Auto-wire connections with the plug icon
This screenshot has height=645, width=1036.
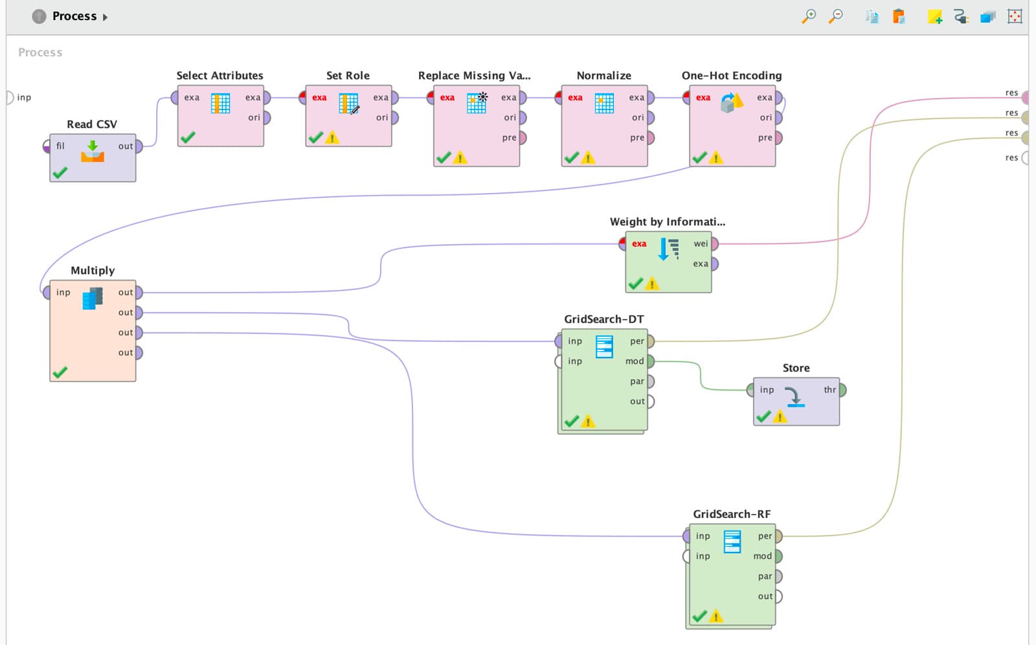961,16
